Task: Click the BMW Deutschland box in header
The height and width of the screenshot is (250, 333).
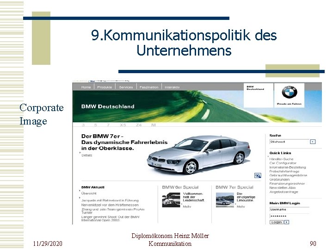Action: tap(259, 95)
